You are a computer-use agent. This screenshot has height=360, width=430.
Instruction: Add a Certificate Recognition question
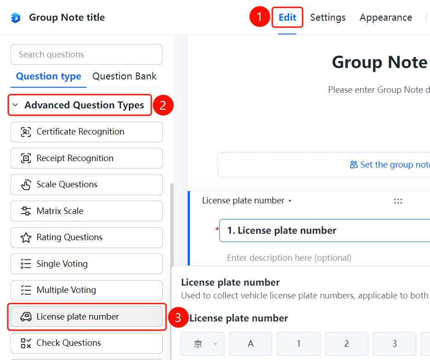pos(86,132)
